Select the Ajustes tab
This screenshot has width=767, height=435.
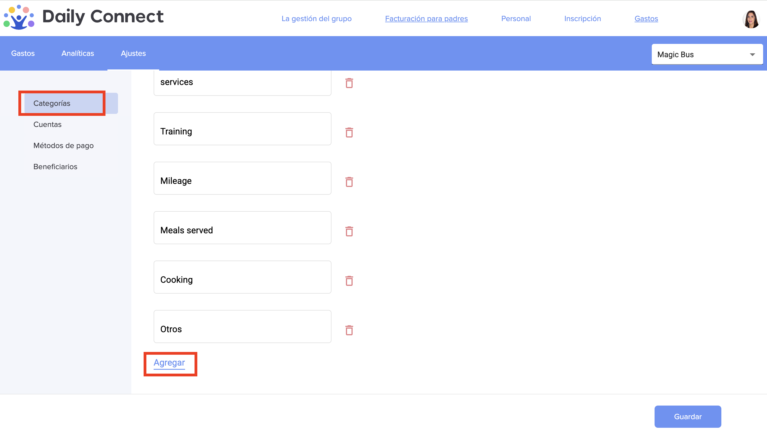(x=133, y=53)
